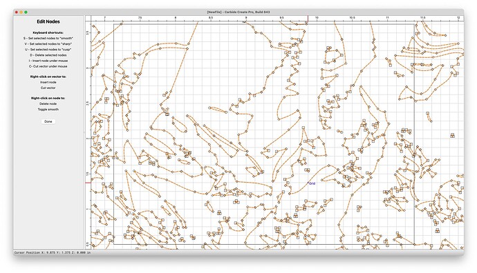This screenshot has height=273, width=477.
Task: Click the "Right-click on node to:" heading
Action: pos(48,99)
